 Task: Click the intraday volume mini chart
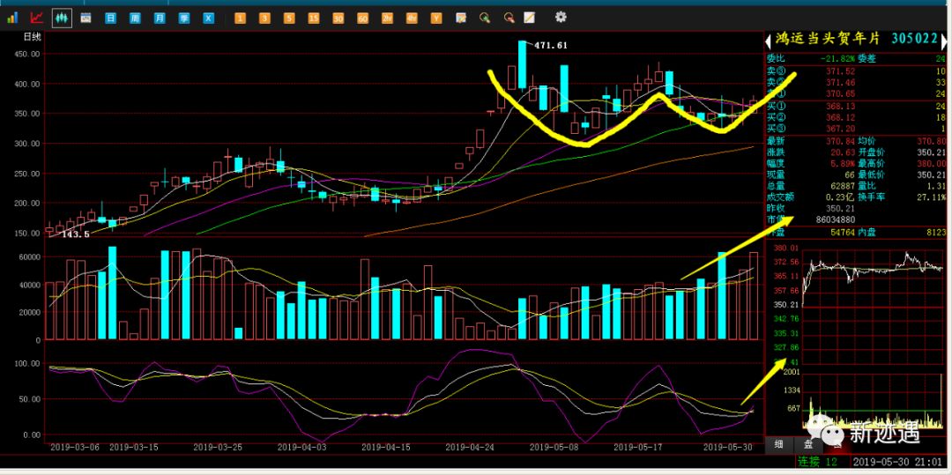coord(873,403)
